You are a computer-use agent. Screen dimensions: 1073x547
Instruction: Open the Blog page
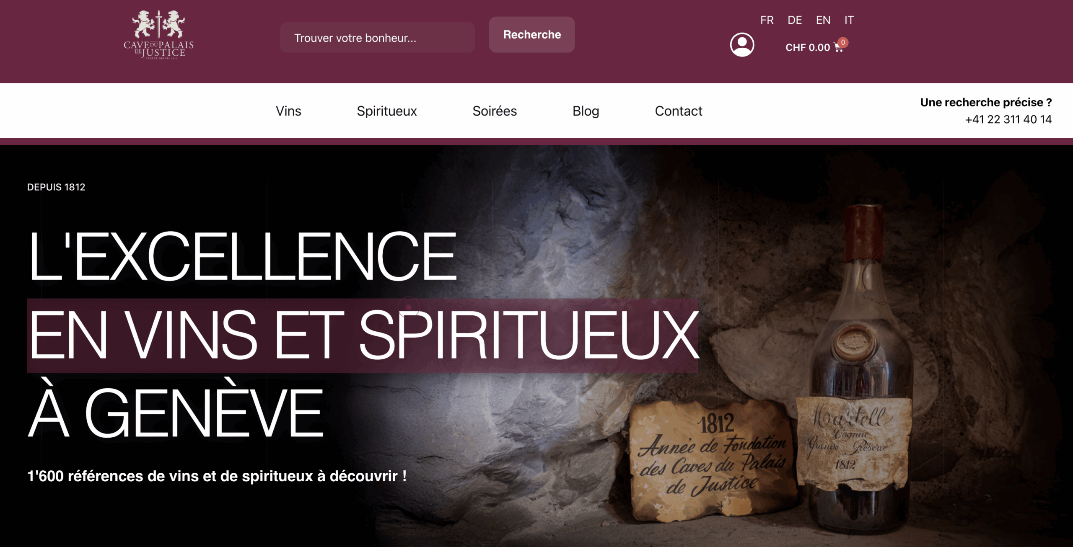[586, 111]
